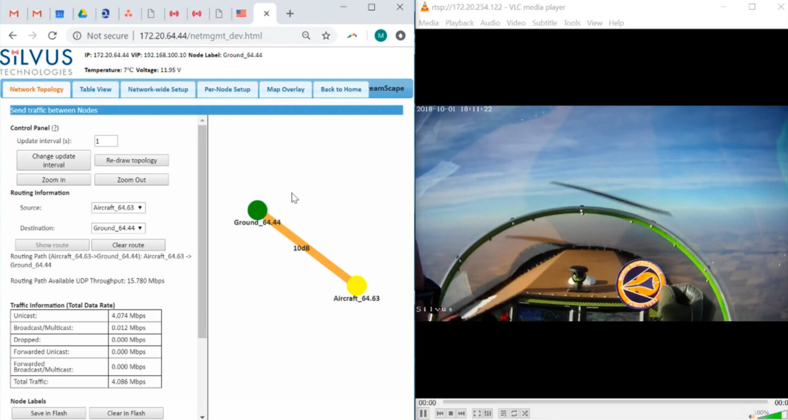Viewport: 788px width, 420px height.
Task: Show the VLC playlist icon
Action: point(503,413)
